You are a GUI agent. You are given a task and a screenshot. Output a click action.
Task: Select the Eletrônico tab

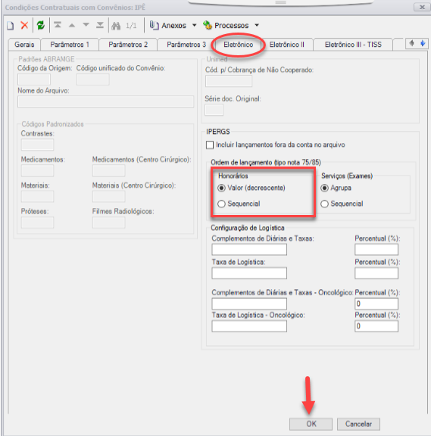coord(238,45)
